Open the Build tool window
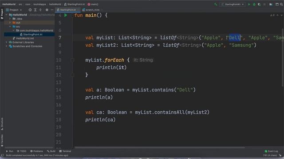The height and width of the screenshot is (159, 284). tap(51, 151)
